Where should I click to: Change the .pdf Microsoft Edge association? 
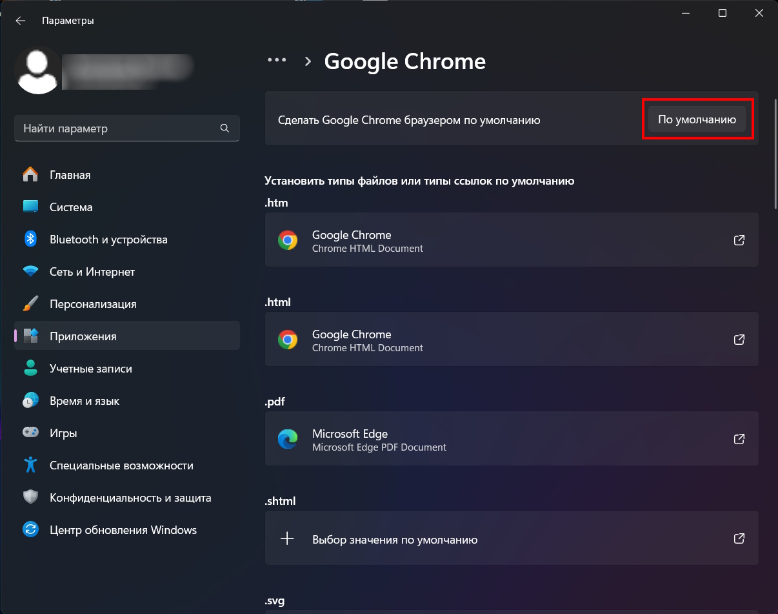pos(512,439)
